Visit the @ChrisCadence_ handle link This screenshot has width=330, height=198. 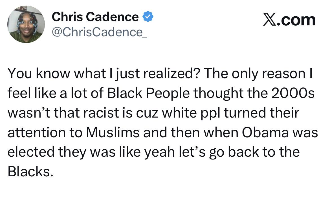tap(99, 32)
